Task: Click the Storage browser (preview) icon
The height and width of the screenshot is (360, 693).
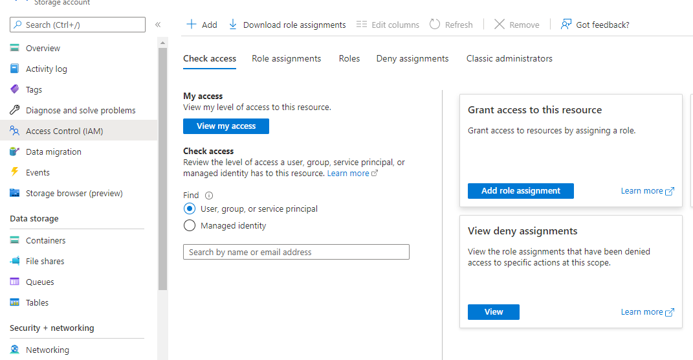Action: click(x=14, y=193)
